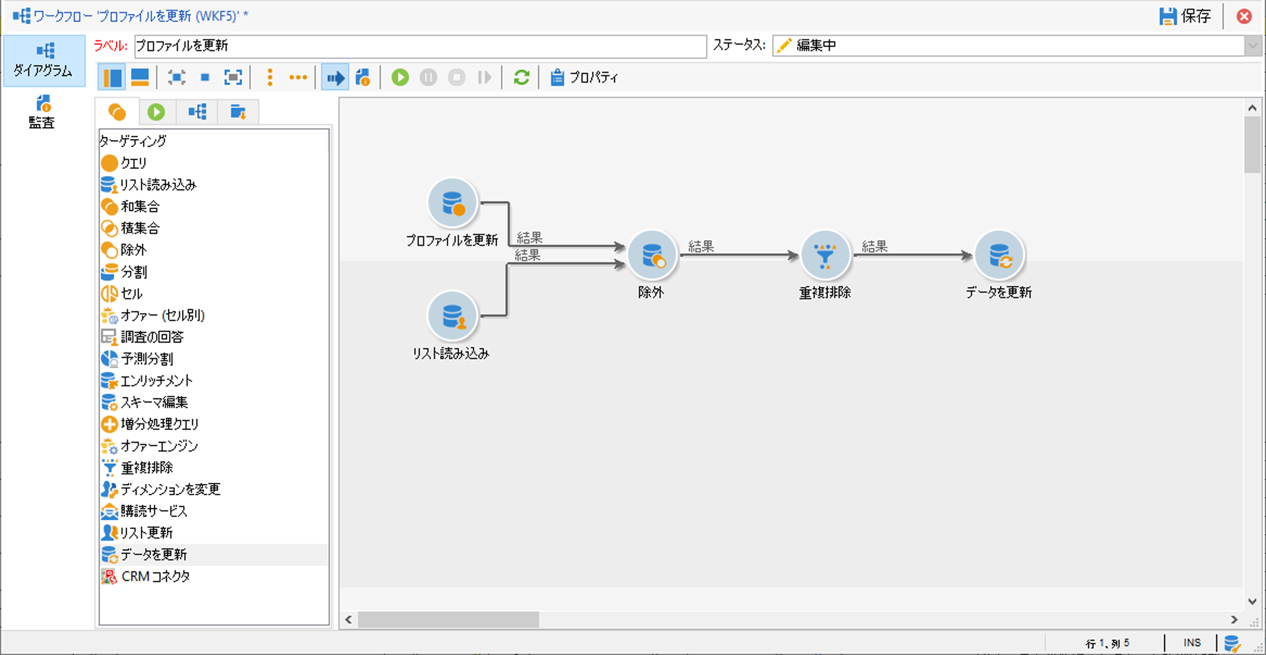The height and width of the screenshot is (655, 1266).
Task: Click the horizontal alignment dots icon
Action: pyautogui.click(x=298, y=78)
